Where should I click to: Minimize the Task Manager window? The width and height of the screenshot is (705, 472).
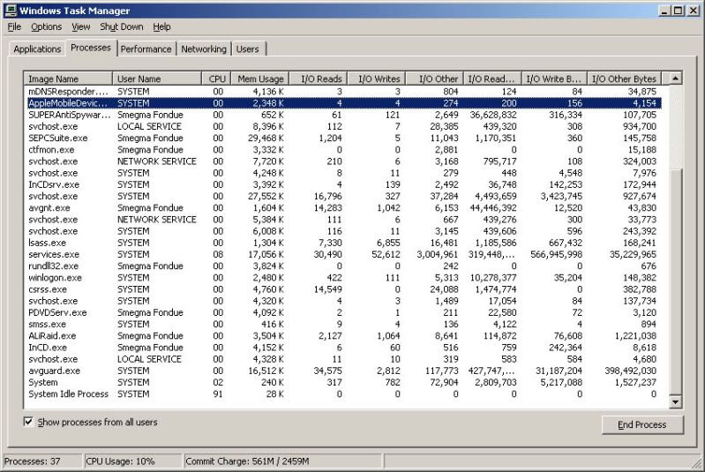coord(665,11)
